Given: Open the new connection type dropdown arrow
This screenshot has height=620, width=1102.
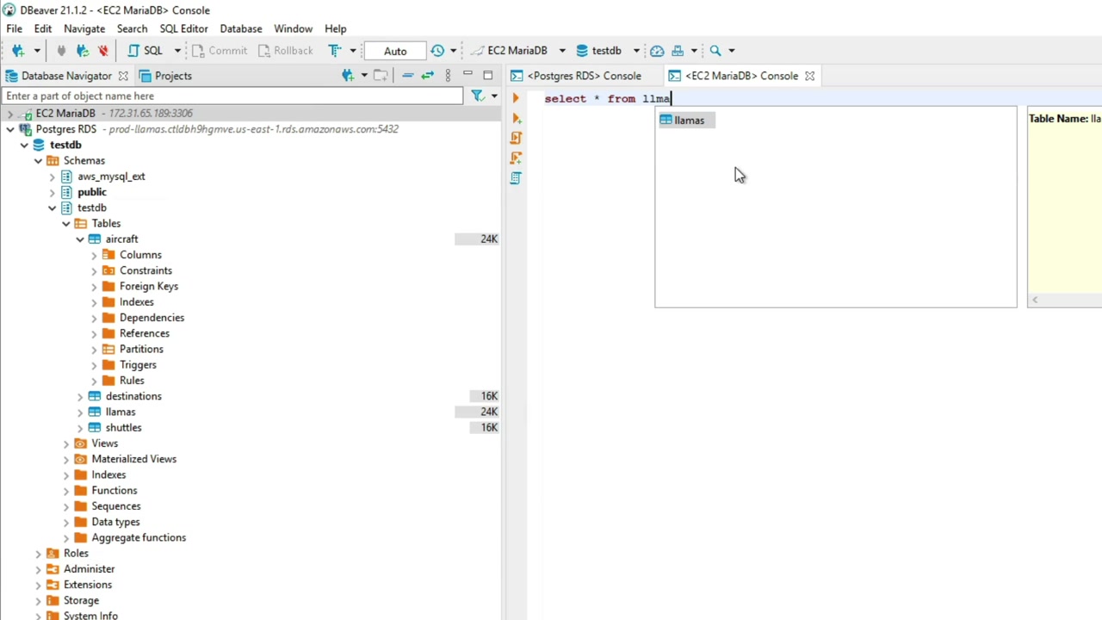Looking at the screenshot, I should (36, 51).
